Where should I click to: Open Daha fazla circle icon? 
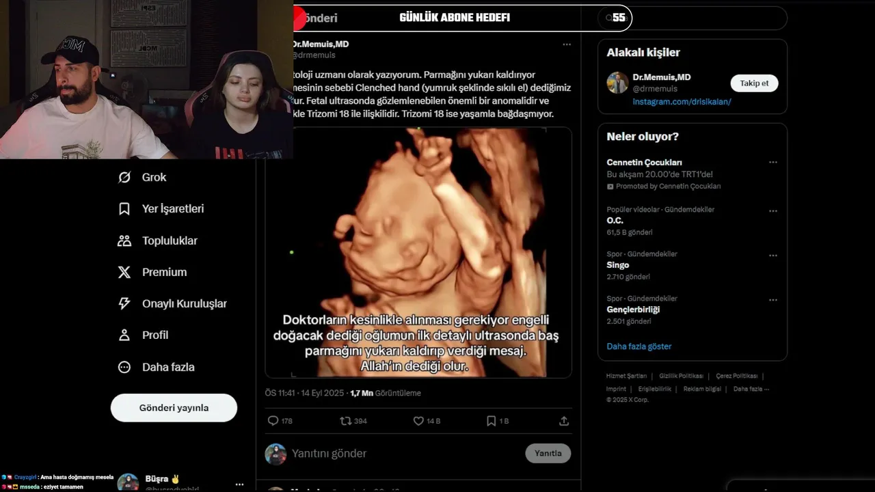point(124,367)
